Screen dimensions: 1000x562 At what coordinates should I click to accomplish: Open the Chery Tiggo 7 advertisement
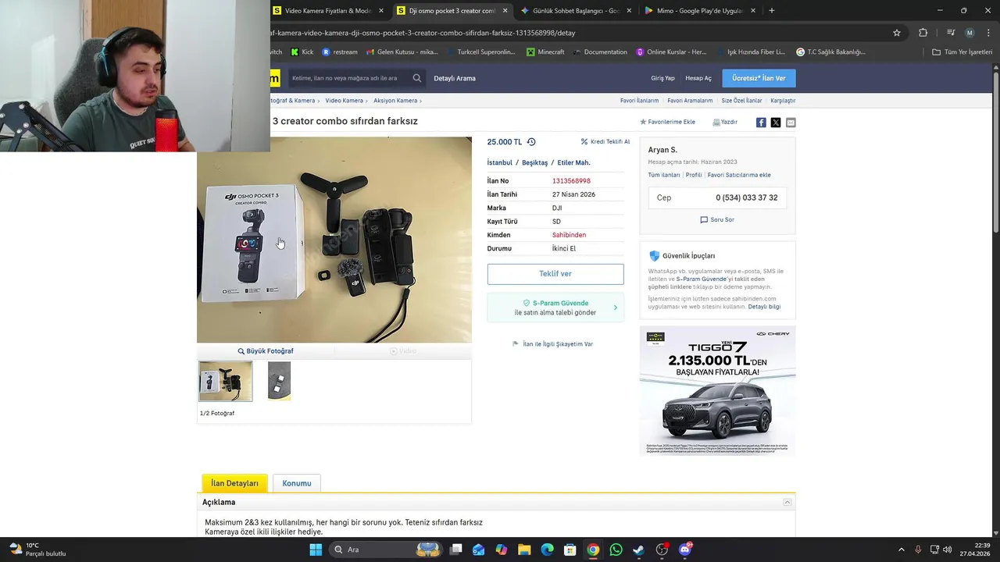(x=717, y=390)
